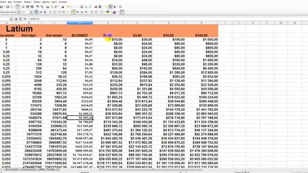Open the Function Wizard icon
The width and height of the screenshot is (308, 173).
[16, 19]
